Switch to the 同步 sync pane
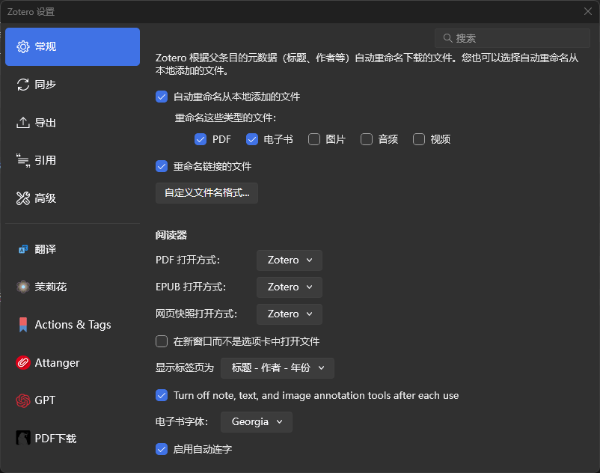 [73, 85]
